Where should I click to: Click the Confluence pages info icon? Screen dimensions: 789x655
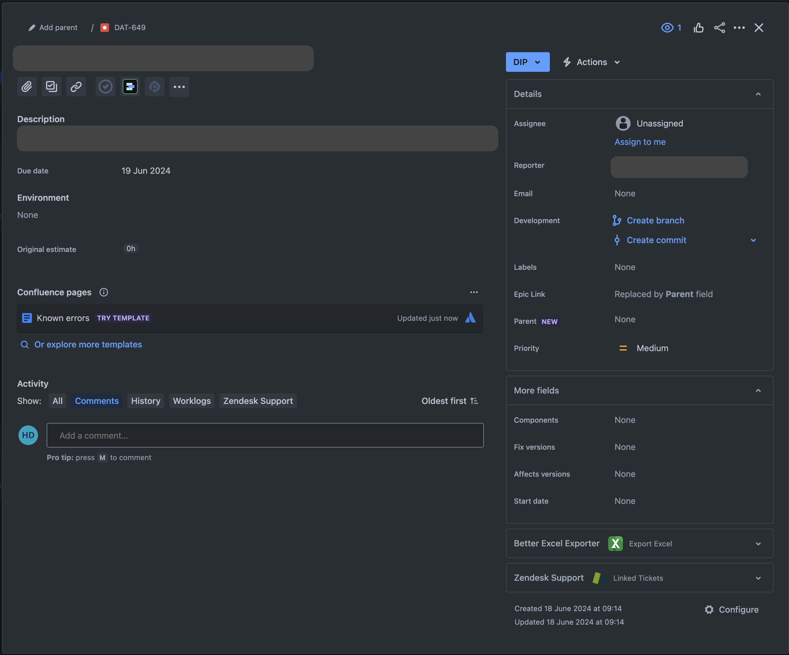pos(104,292)
